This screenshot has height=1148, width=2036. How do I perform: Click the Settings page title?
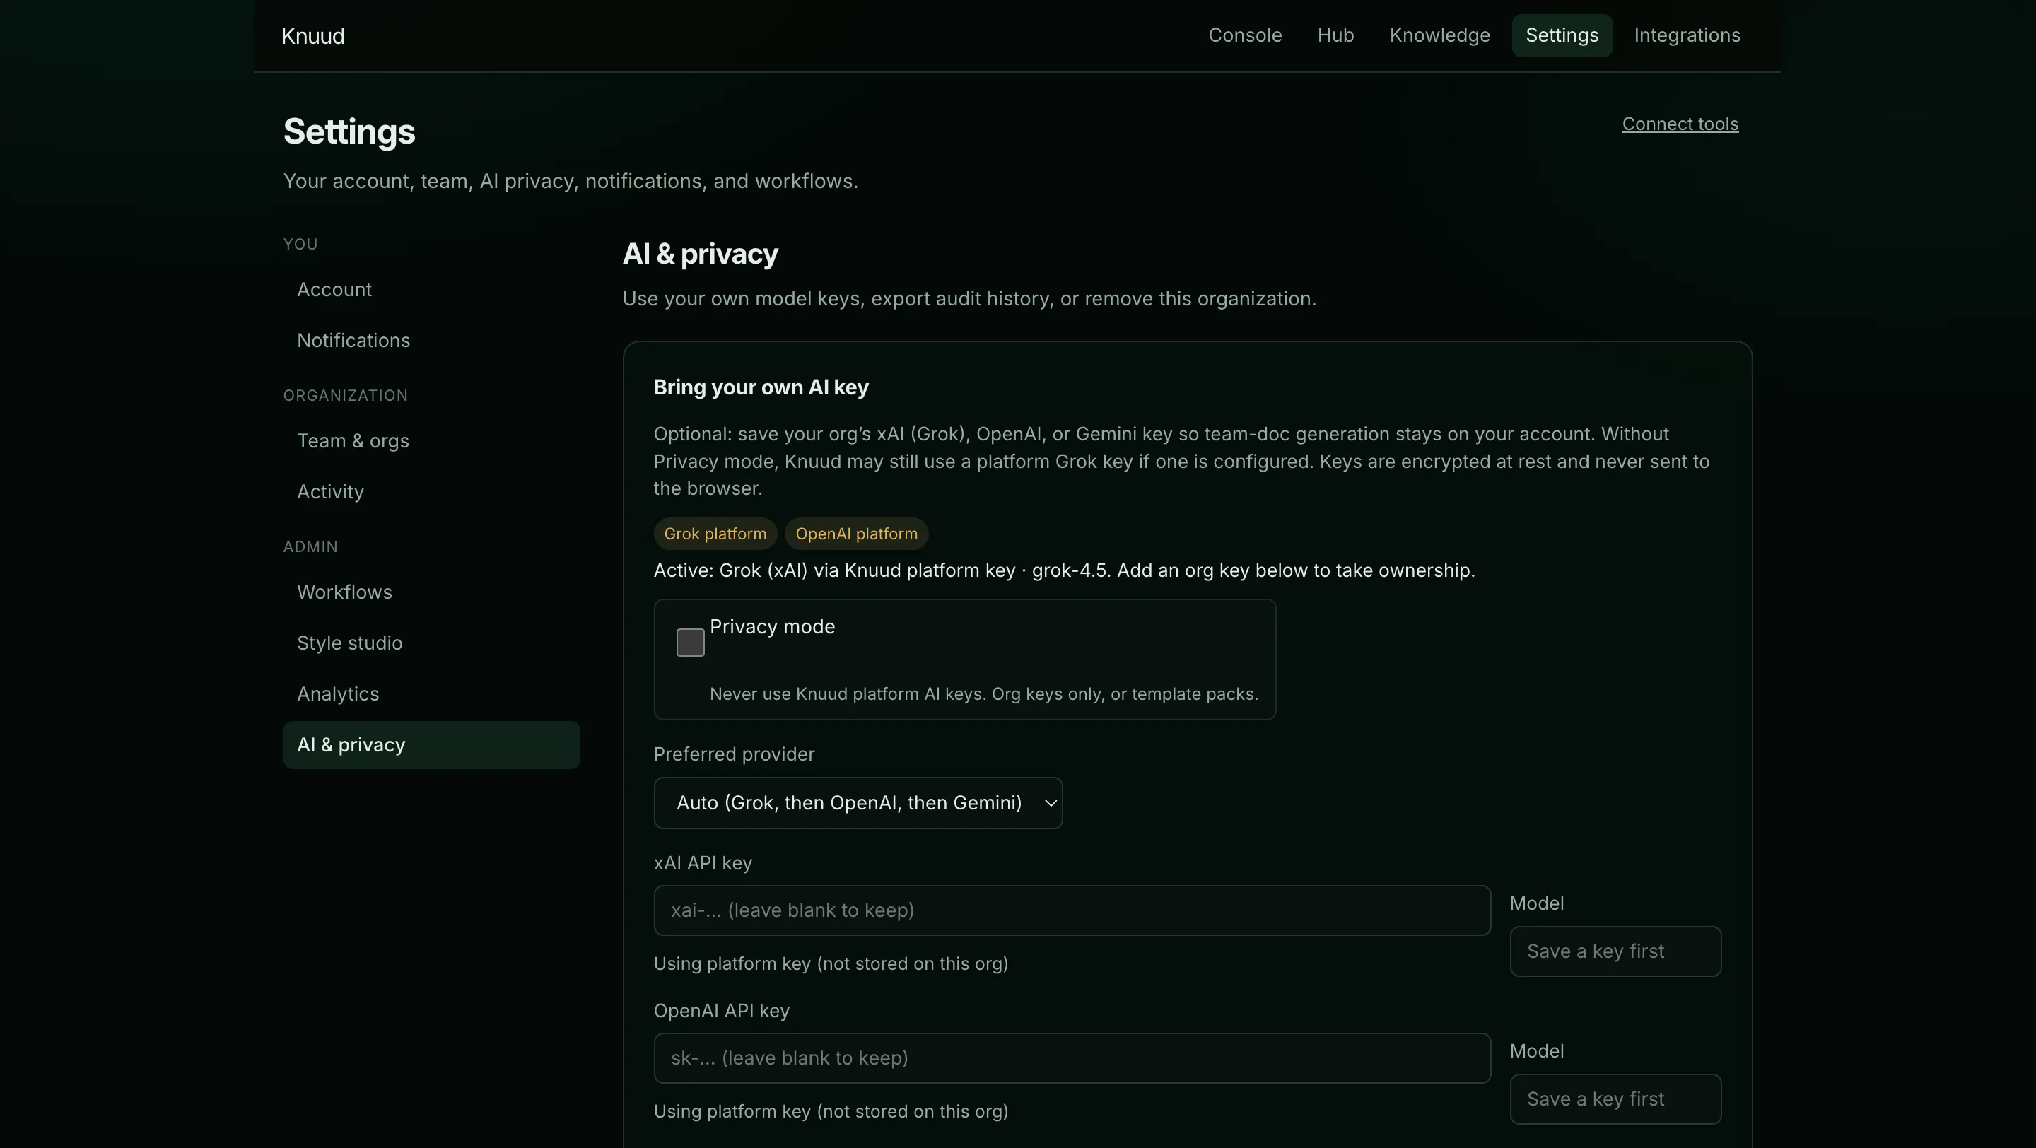[x=349, y=132]
